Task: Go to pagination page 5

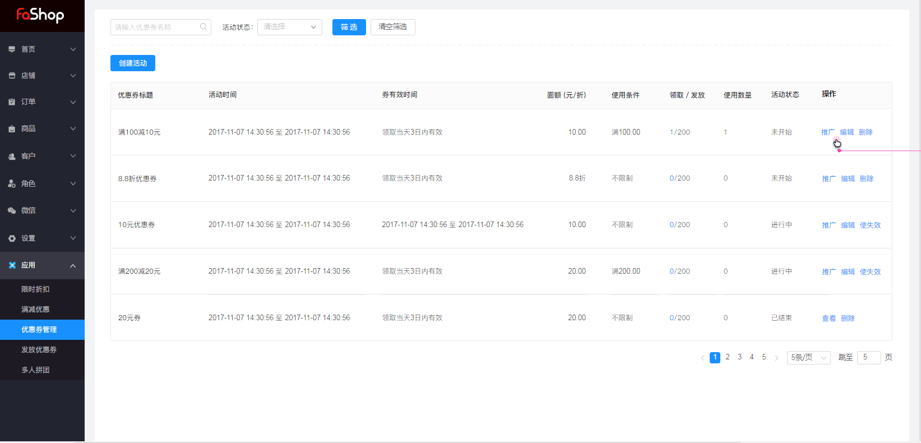Action: 764,357
